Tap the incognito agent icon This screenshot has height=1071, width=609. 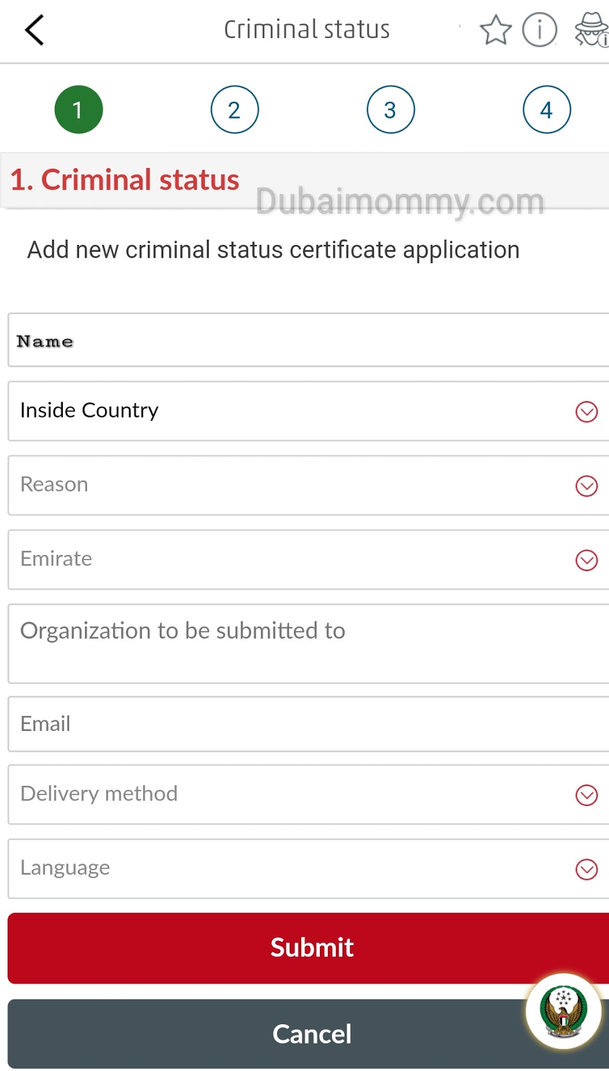592,30
